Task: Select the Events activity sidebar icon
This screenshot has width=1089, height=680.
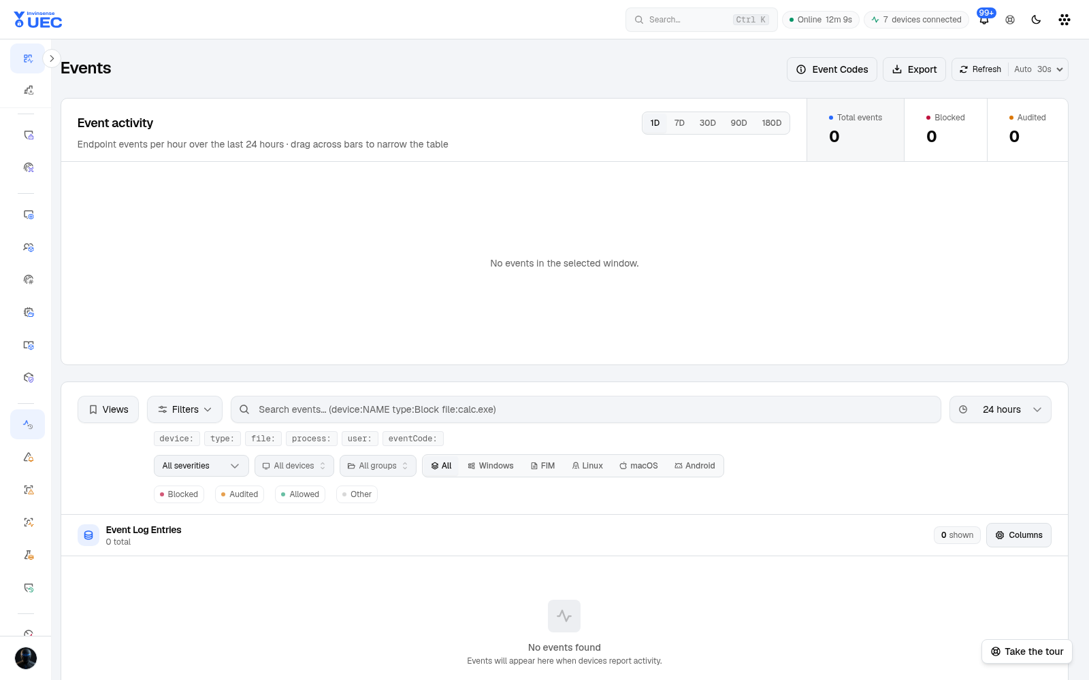Action: click(28, 424)
